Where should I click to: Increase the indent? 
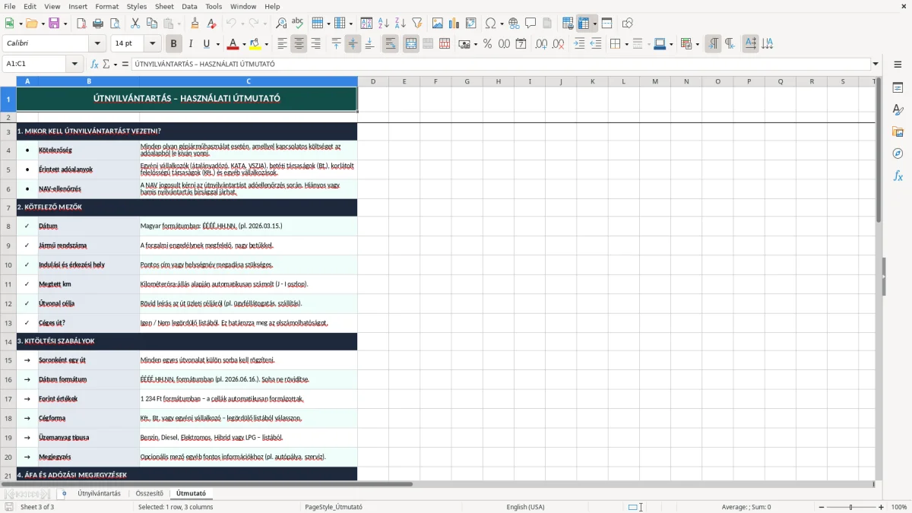point(579,44)
